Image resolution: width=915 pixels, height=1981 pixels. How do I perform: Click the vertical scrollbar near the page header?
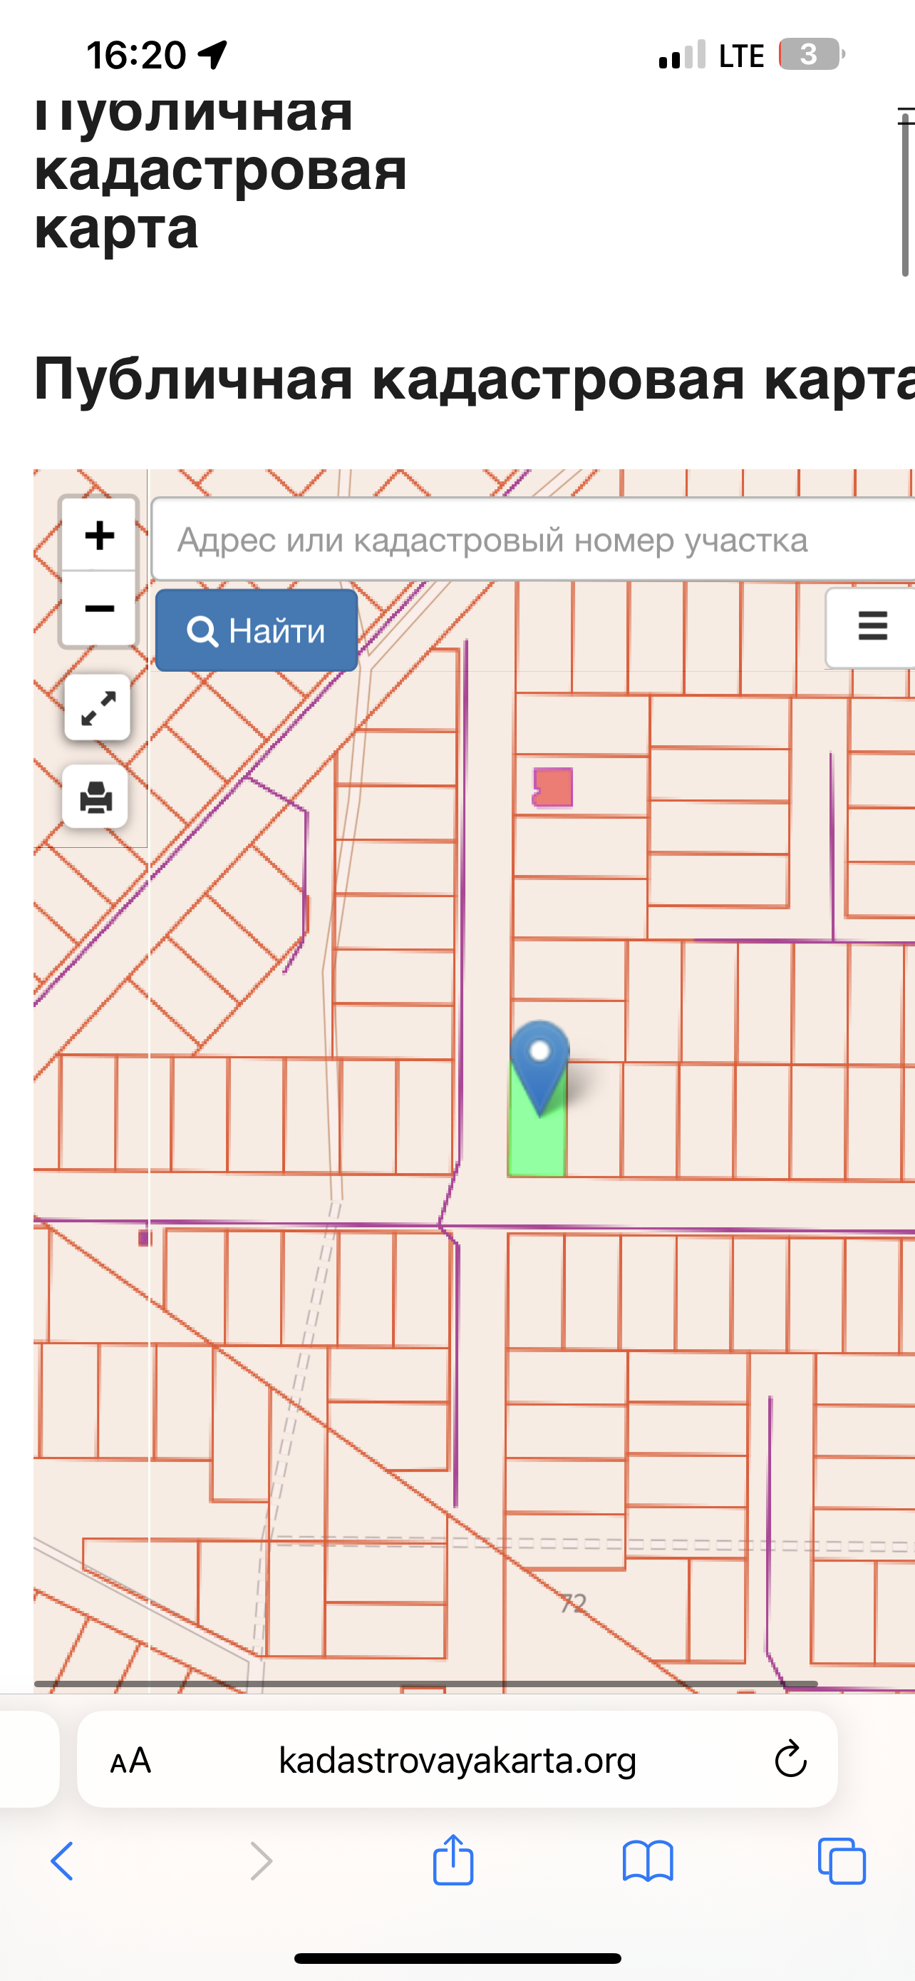[x=906, y=195]
